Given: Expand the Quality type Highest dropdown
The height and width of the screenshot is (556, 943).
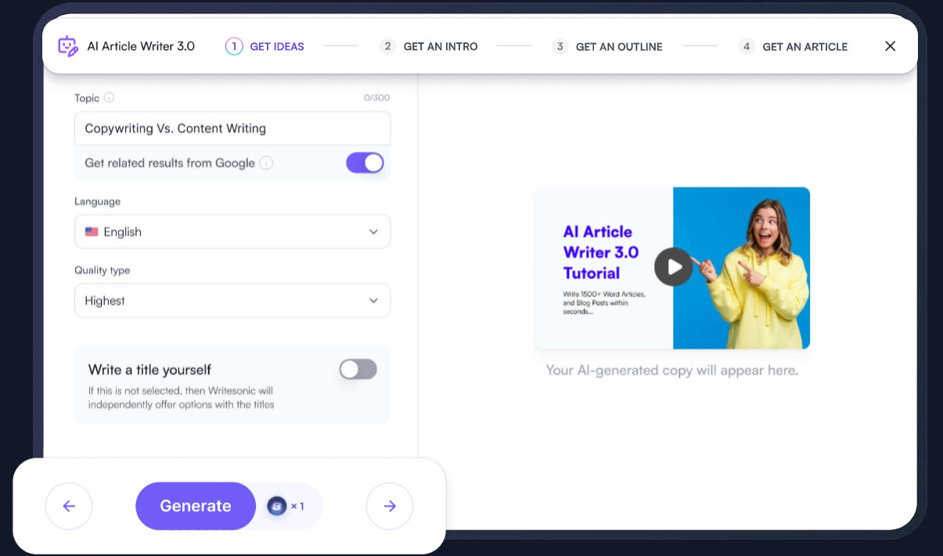Looking at the screenshot, I should tap(232, 300).
